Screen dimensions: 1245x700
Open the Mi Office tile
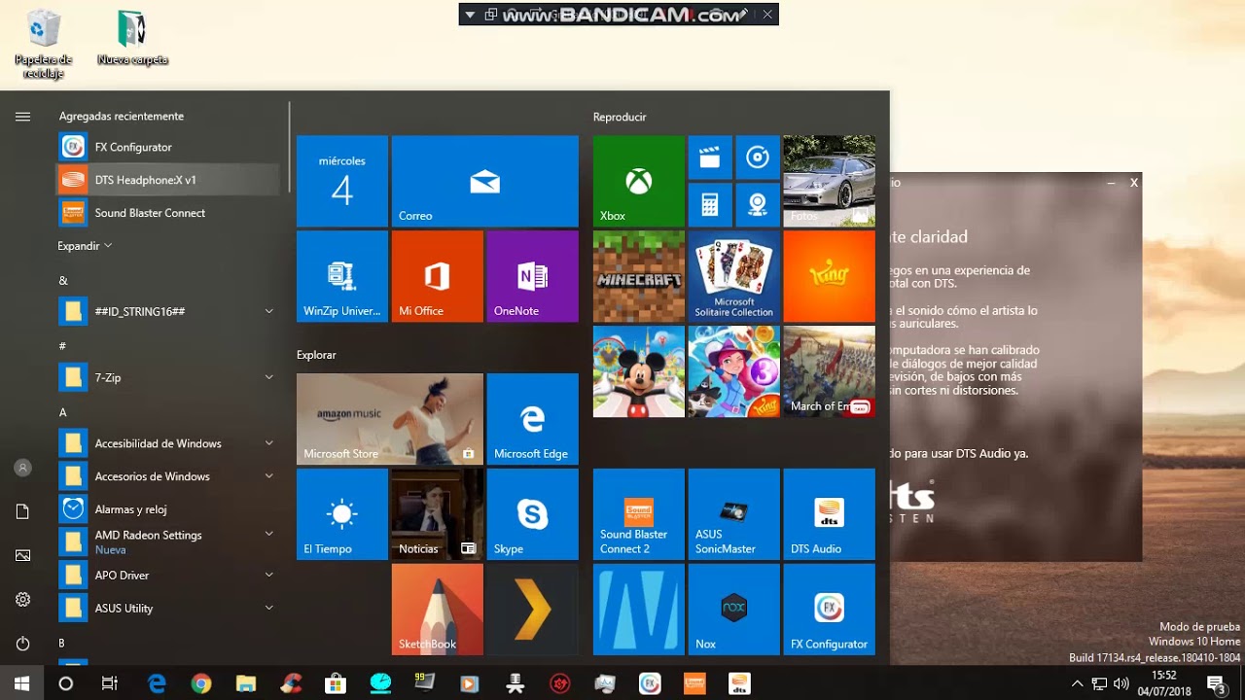click(437, 276)
